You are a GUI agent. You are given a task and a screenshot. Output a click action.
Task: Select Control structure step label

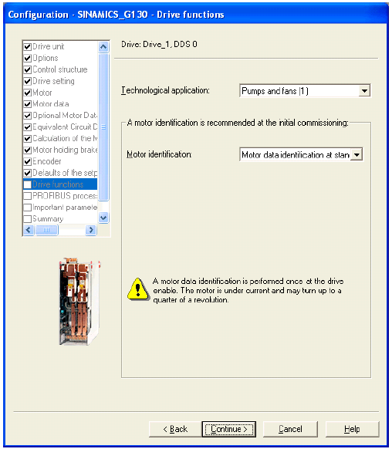pyautogui.click(x=60, y=69)
